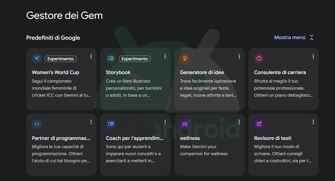
Task: Open more options for Women's World Cup
Action: pyautogui.click(x=91, y=56)
